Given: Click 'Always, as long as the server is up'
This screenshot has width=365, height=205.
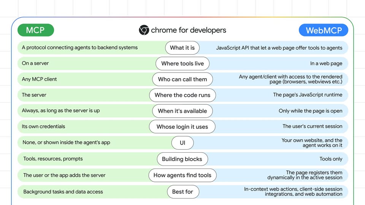Looking at the screenshot, I should [61, 110].
